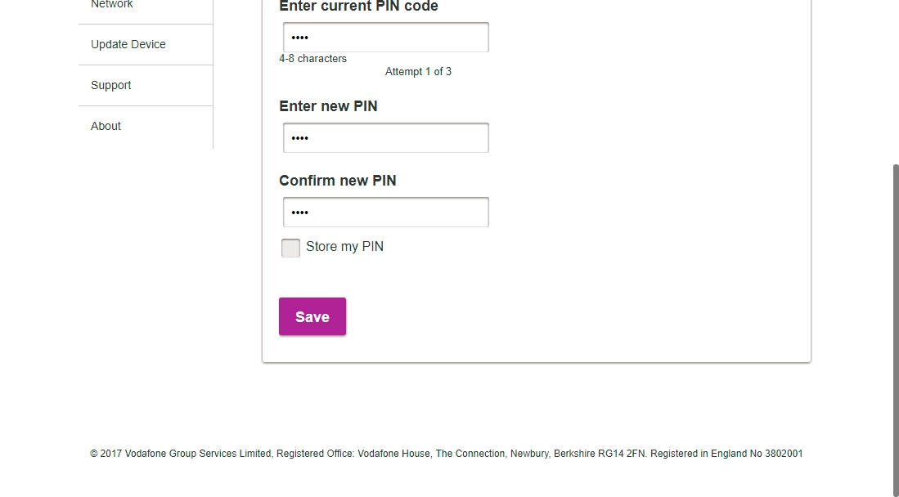This screenshot has width=899, height=497.
Task: Go to the About page
Action: point(106,126)
